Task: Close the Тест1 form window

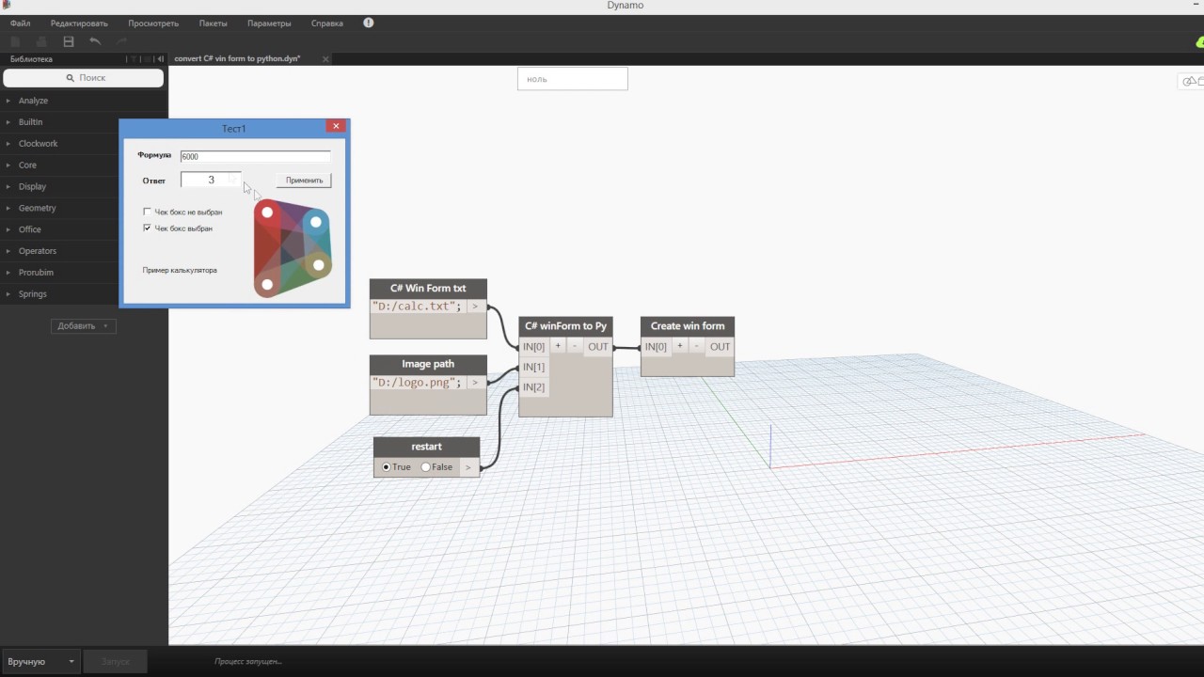Action: (x=336, y=127)
